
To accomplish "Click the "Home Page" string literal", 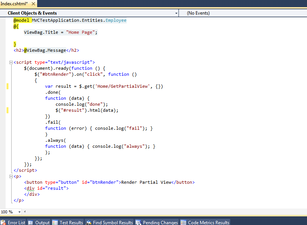I will pos(80,32).
